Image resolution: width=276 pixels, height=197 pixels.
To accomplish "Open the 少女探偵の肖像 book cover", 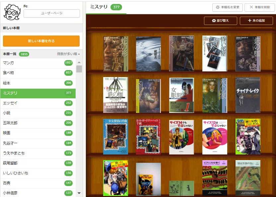I will (x=115, y=137).
